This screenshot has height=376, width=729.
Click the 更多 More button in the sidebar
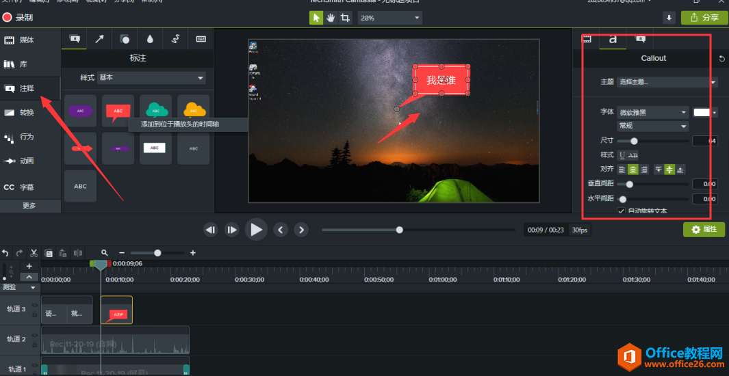[30, 206]
